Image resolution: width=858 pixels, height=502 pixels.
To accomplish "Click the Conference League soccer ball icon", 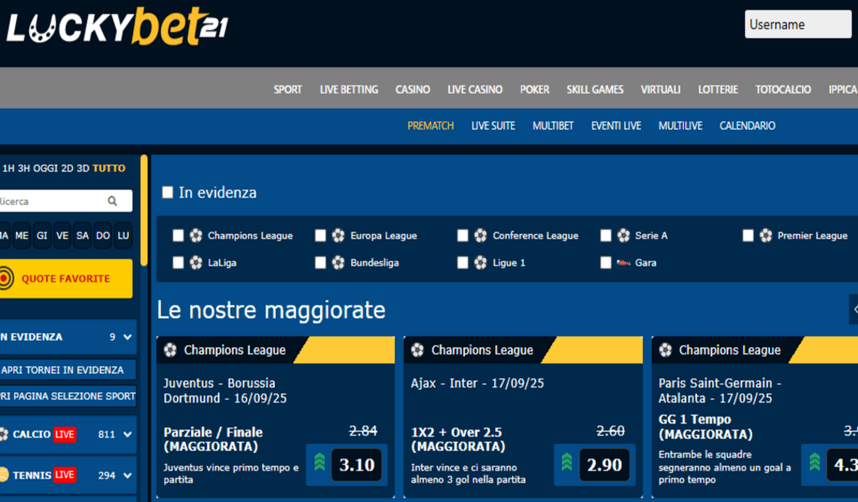I will click(x=480, y=235).
